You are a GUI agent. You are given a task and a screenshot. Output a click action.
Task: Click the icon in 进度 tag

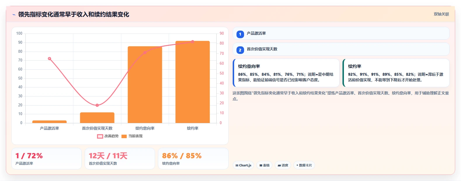pyautogui.click(x=279, y=165)
